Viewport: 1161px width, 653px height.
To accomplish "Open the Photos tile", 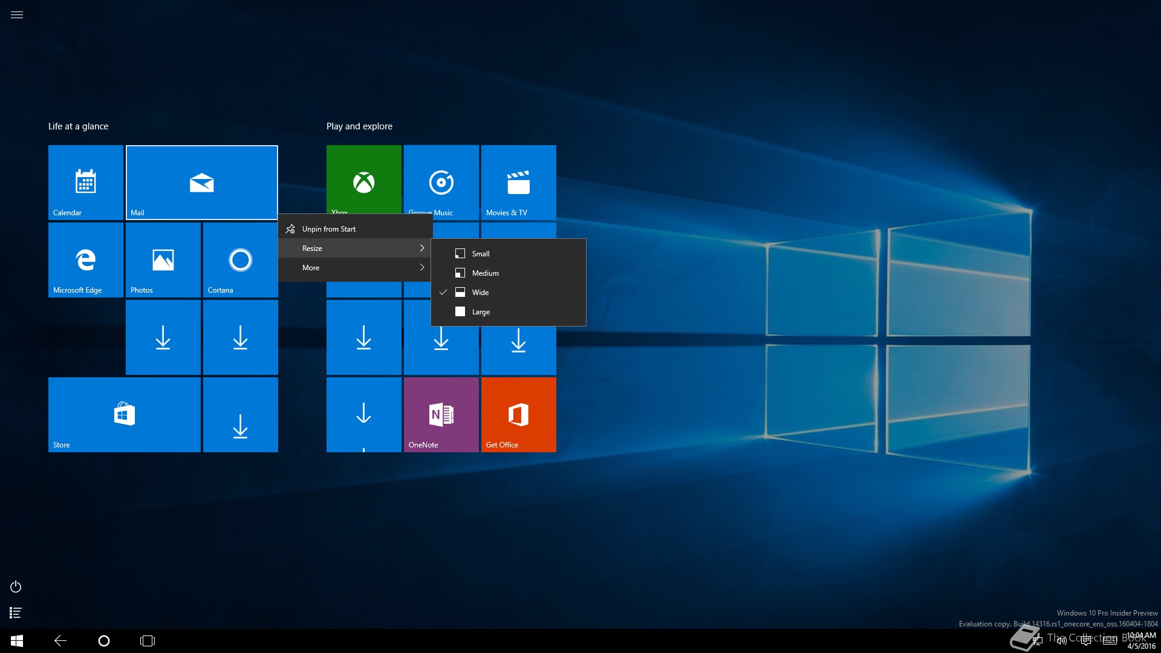I will click(163, 260).
